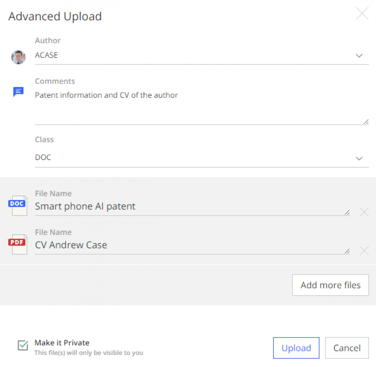The image size is (376, 367).
Task: Click the DOC file type icon
Action: point(18,206)
